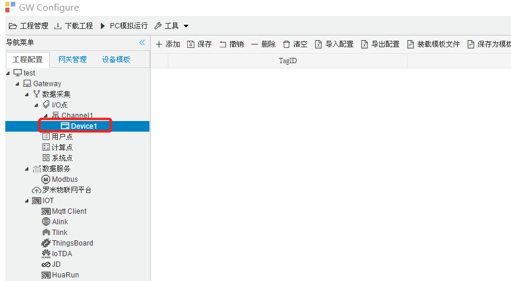Select the IOT tree node
Viewport: 511px width, 281px height.
48,201
